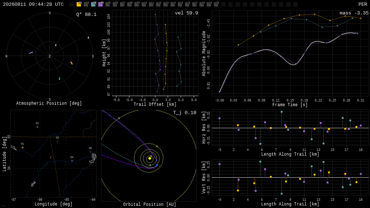Click the yellow Sun in orbital plot
The width and height of the screenshot is (370, 208).
click(150, 158)
